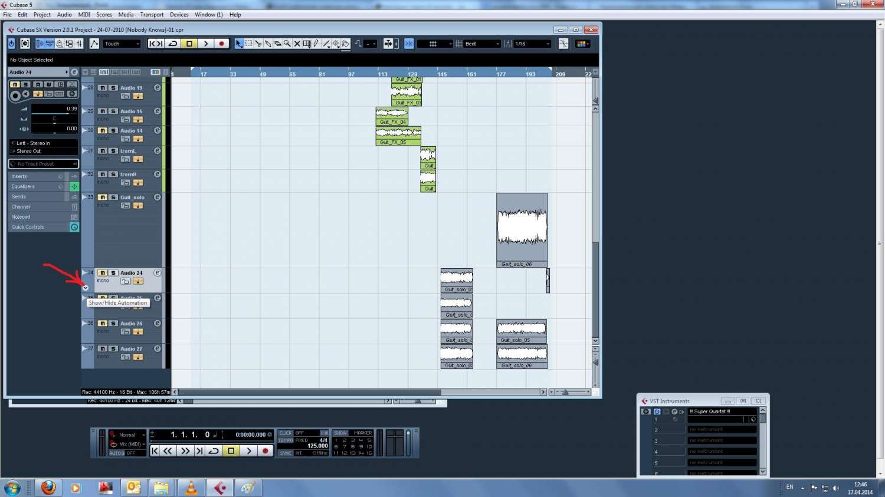Select the Guit_solo_06 audio clip on Guit_solo track
Viewport: 885px width, 497px height.
coord(522,231)
